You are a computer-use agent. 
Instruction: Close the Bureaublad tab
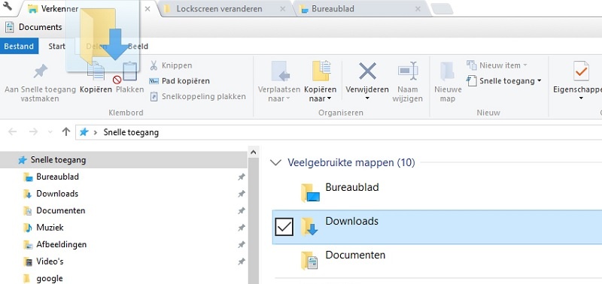pos(418,9)
